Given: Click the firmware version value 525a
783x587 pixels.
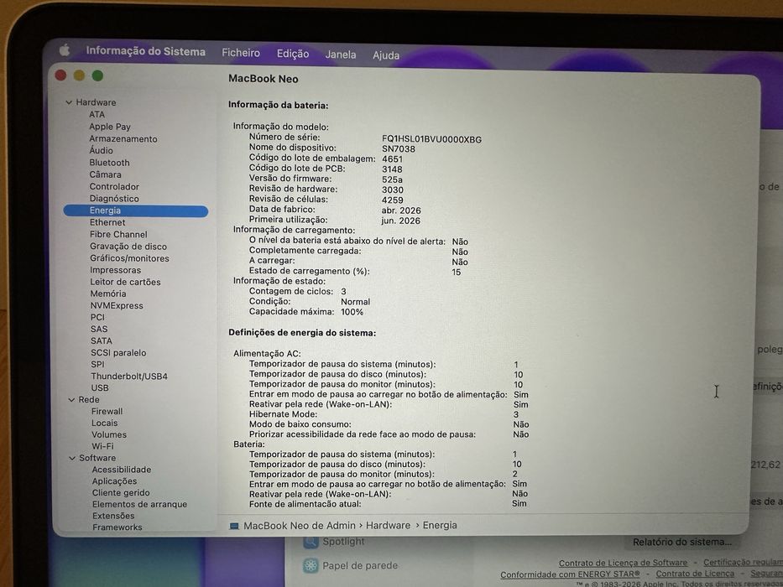Looking at the screenshot, I should point(392,179).
